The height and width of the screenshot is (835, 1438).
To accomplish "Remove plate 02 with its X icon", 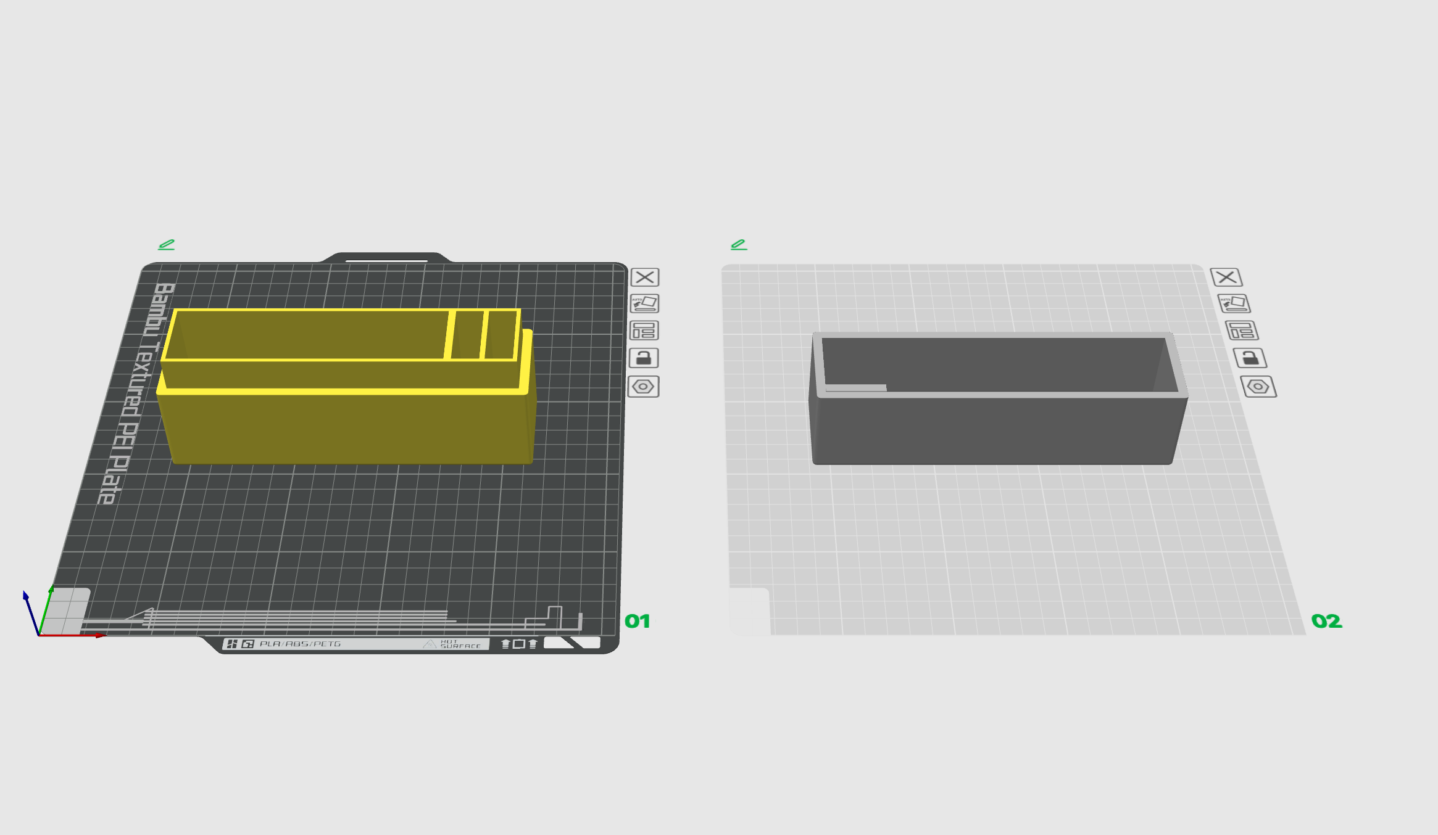I will [1226, 278].
